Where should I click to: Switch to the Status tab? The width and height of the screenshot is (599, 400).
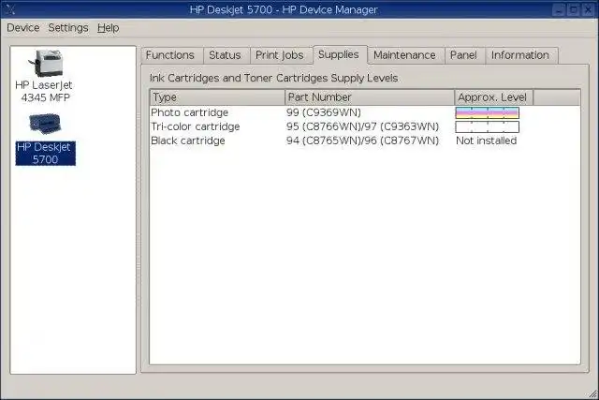click(225, 55)
